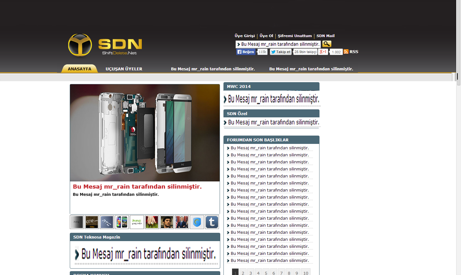Image resolution: width=461 pixels, height=275 pixels.
Task: Select the Tumblr 't' icon thumbnail
Action: pyautogui.click(x=212, y=222)
